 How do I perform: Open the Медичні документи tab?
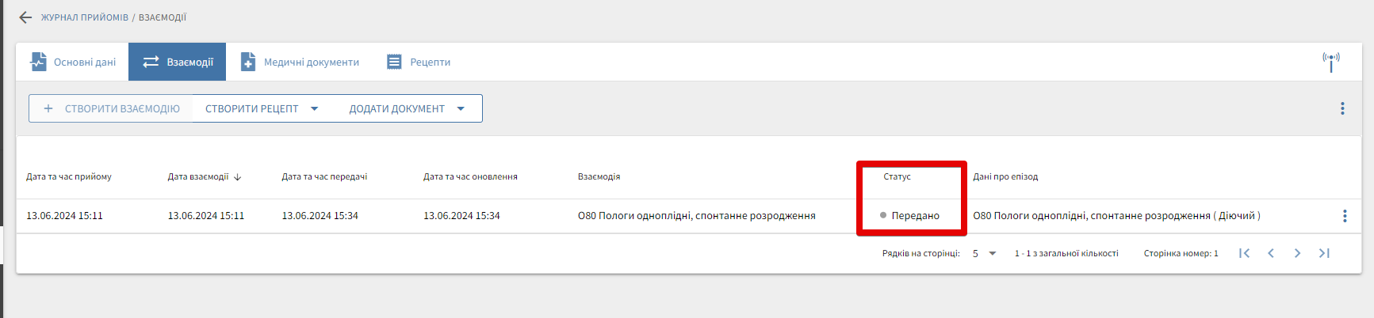[x=300, y=62]
